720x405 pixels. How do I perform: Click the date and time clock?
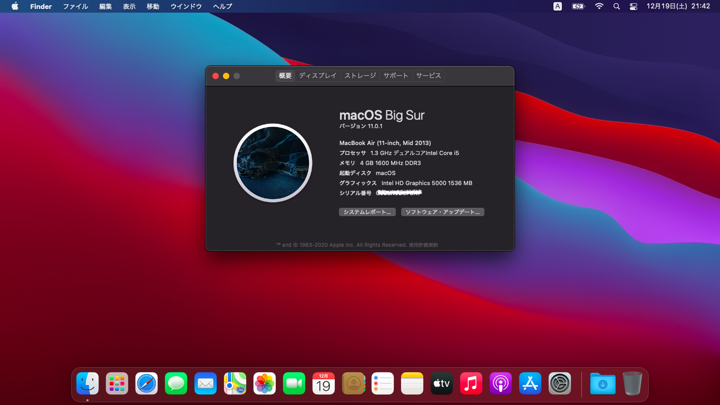(678, 6)
